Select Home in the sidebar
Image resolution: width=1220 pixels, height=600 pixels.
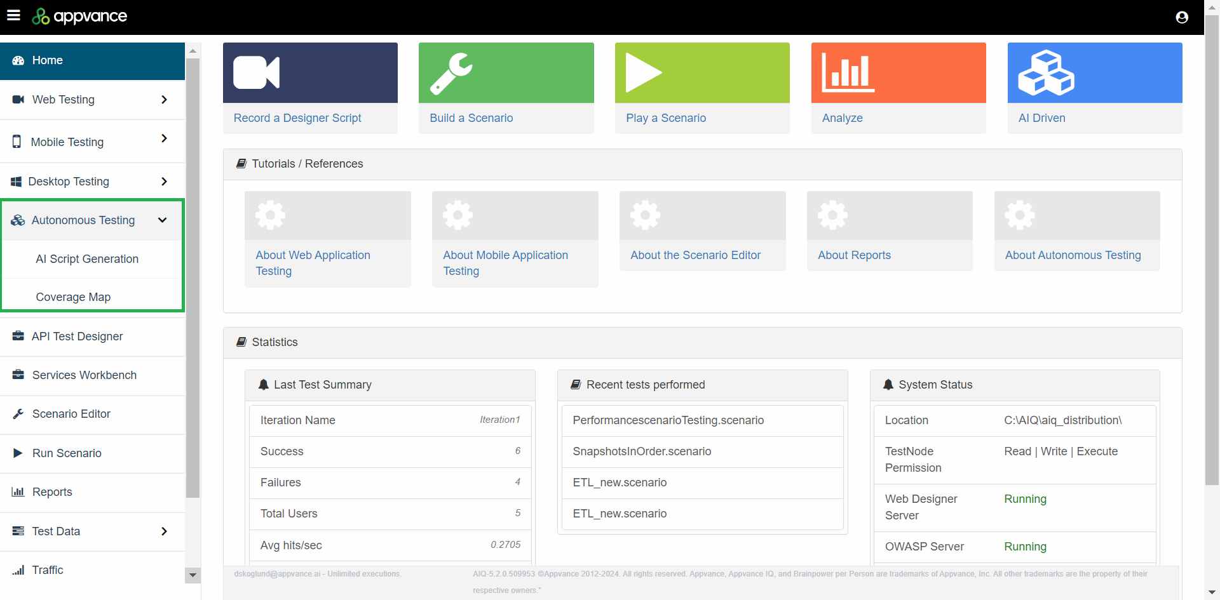coord(92,61)
